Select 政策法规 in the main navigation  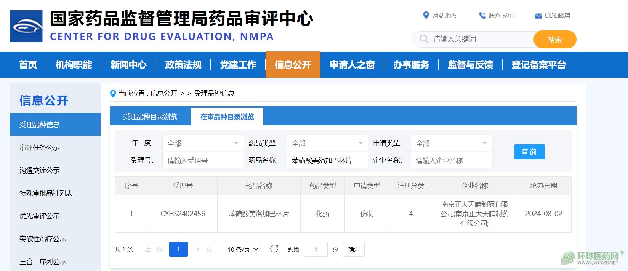[x=183, y=65]
